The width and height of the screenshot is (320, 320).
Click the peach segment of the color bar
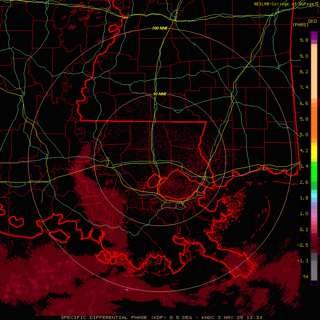click(314, 71)
